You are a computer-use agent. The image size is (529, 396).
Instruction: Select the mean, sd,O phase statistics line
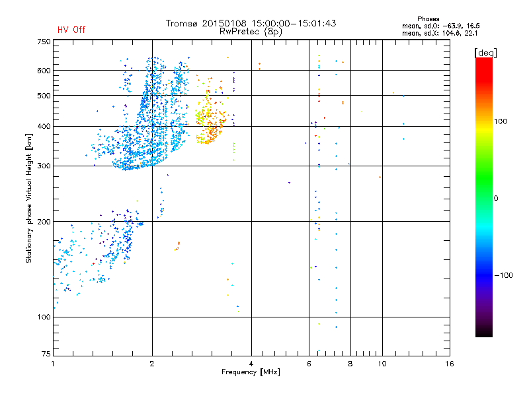(x=440, y=26)
